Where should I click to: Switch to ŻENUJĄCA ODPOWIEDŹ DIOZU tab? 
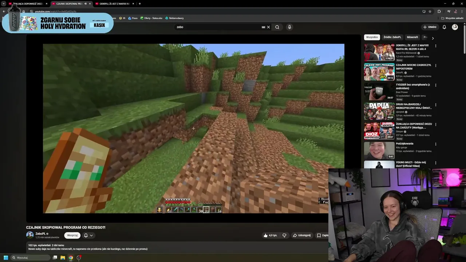pos(27,4)
